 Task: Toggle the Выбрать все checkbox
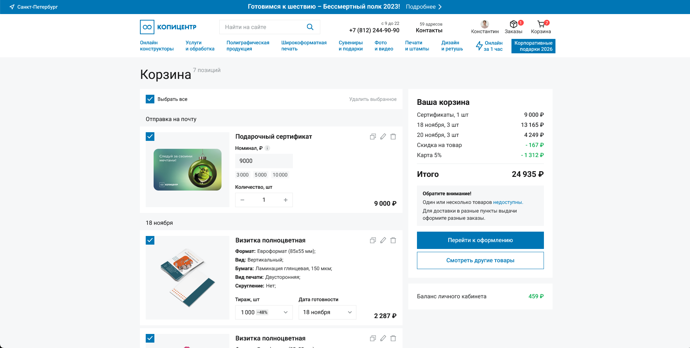click(150, 99)
